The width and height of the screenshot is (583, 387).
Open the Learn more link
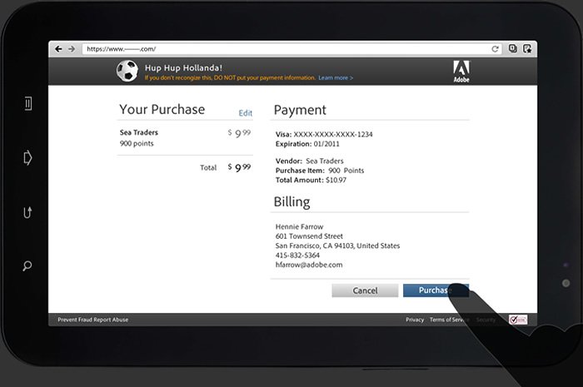(x=336, y=78)
